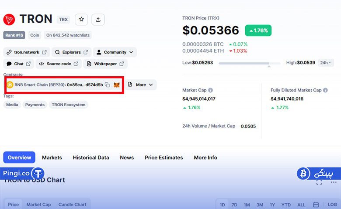Click the MetaMask fox icon

(117, 84)
